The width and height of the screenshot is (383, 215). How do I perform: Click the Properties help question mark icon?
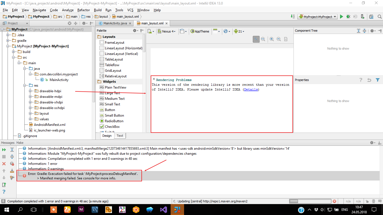[x=361, y=80]
